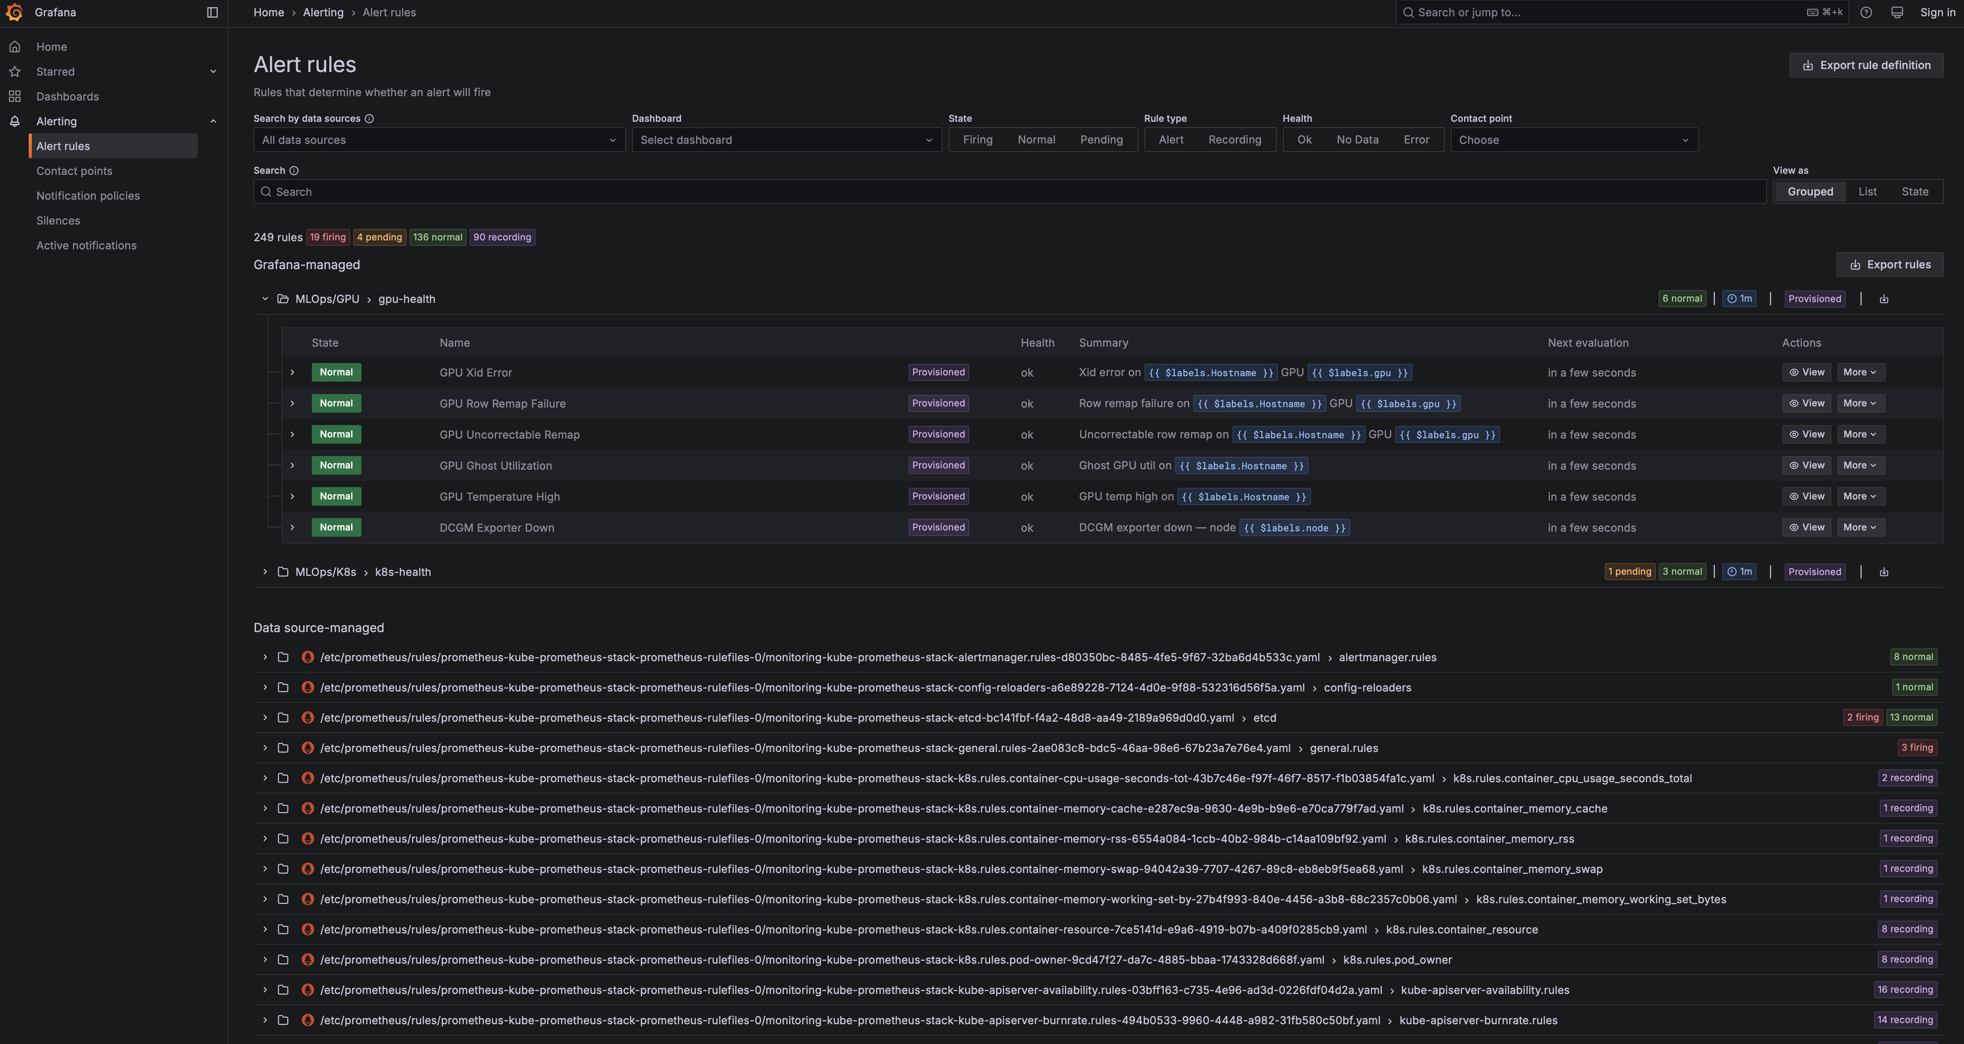This screenshot has width=1964, height=1044.
Task: Click the GPU Temperature High rule name
Action: [x=500, y=496]
